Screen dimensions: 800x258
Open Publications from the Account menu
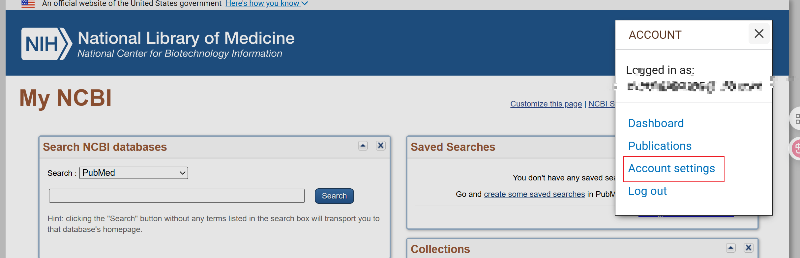pyautogui.click(x=660, y=146)
